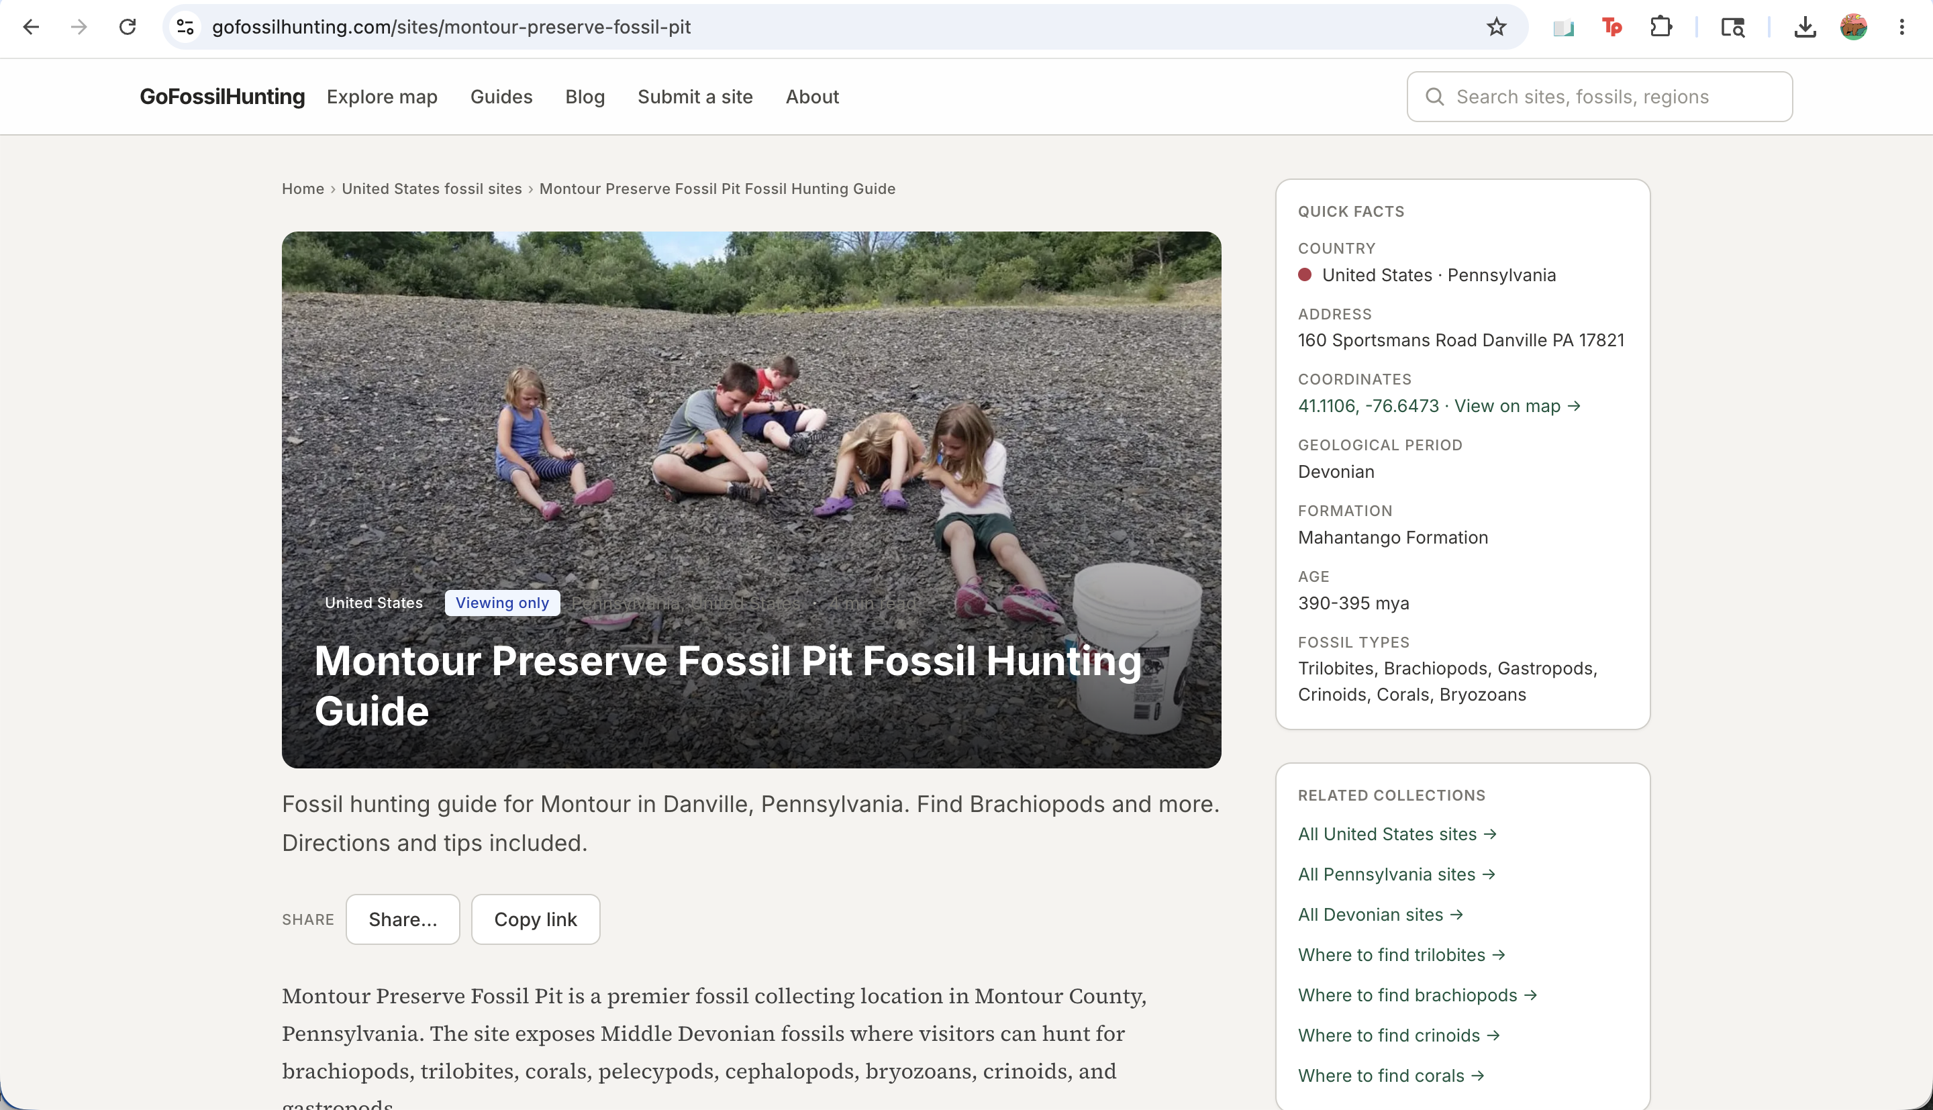Open browser downloads
The width and height of the screenshot is (1933, 1110).
[1804, 28]
